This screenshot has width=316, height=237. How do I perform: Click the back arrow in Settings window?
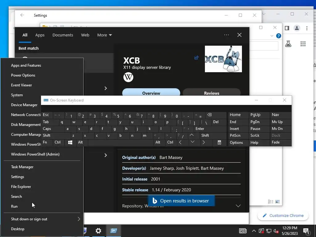[22, 15]
